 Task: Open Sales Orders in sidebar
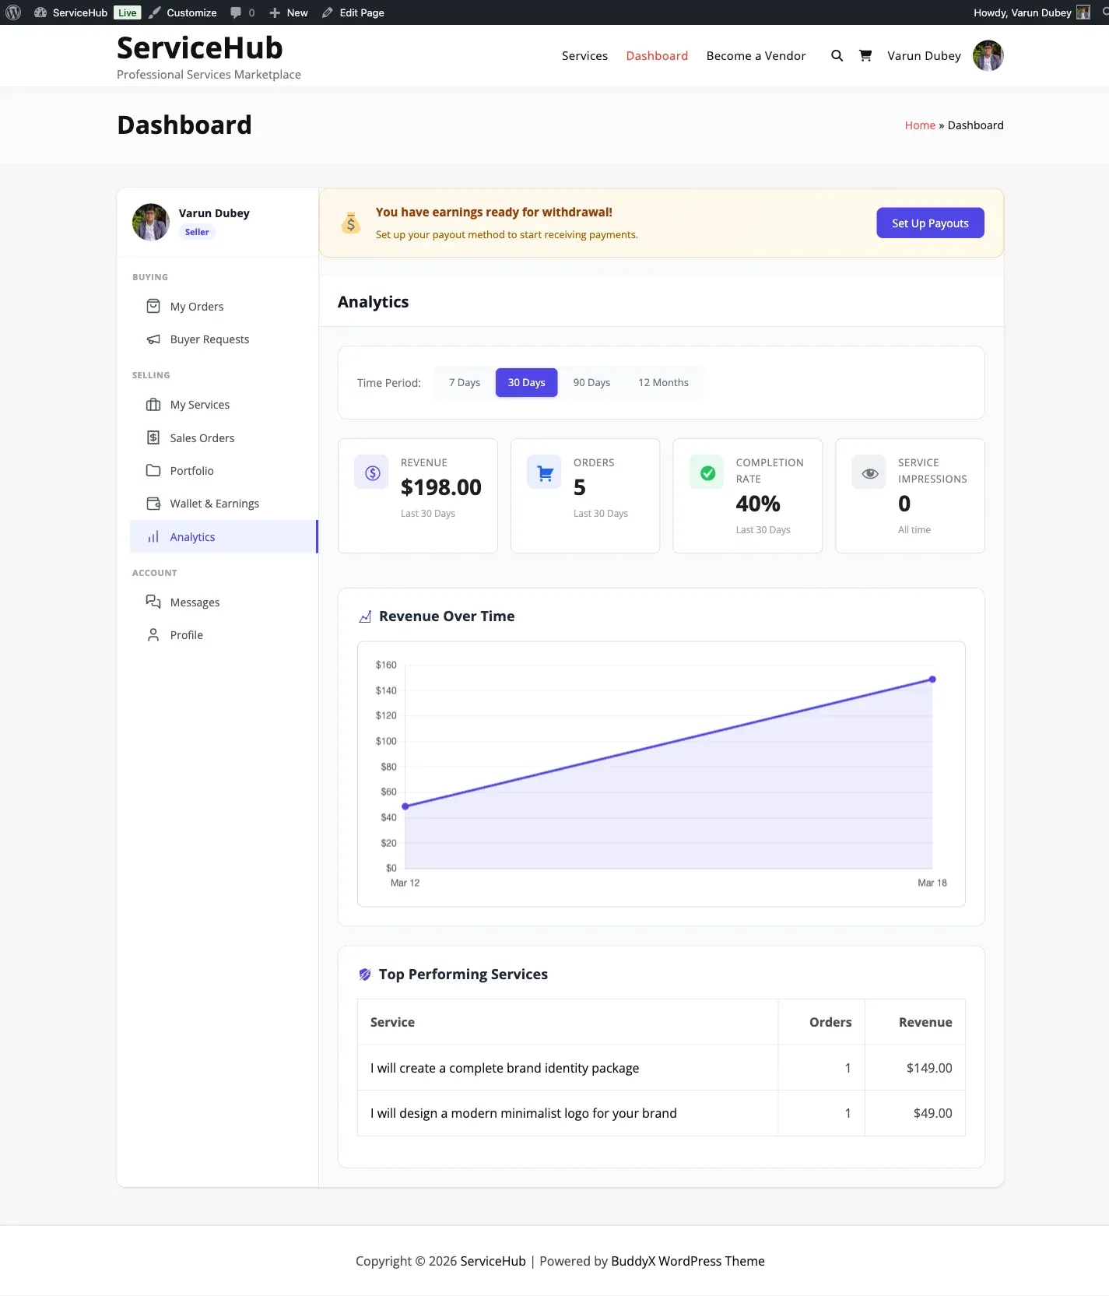point(224,438)
